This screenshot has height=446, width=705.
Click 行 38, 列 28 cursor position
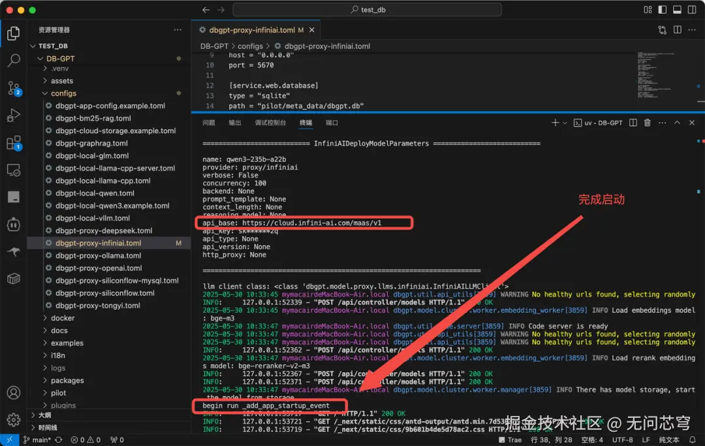click(x=551, y=439)
